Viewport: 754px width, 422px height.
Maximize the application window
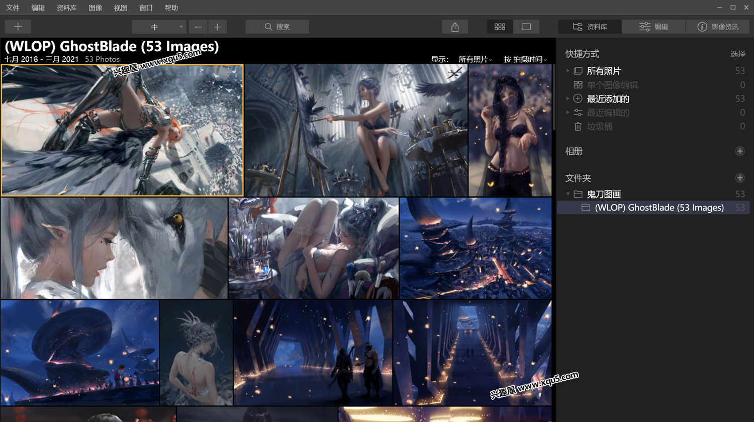[x=733, y=8]
